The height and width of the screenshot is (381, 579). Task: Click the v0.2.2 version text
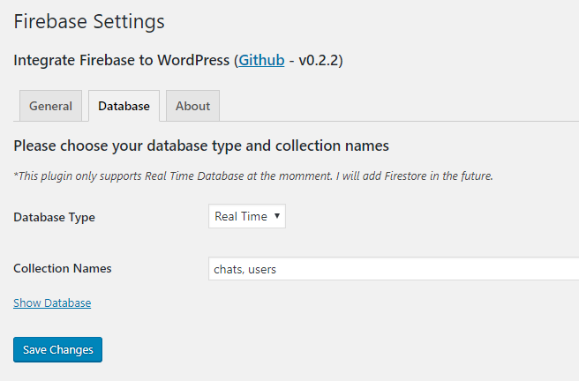[319, 61]
